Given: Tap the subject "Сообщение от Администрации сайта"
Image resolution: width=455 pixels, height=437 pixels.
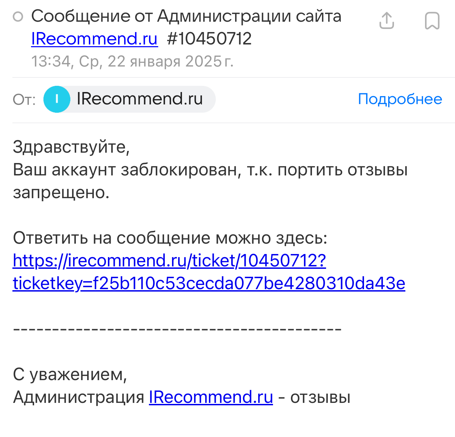Looking at the screenshot, I should pyautogui.click(x=186, y=16).
